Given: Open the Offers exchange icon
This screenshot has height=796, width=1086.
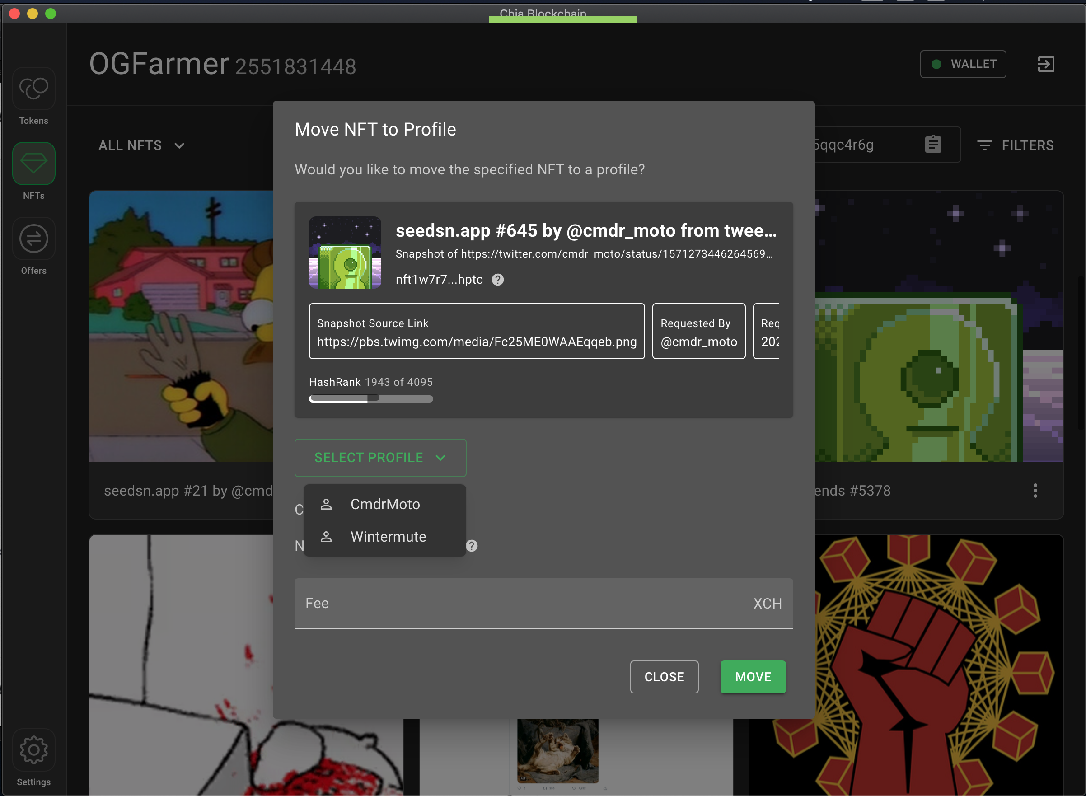Looking at the screenshot, I should coord(34,239).
